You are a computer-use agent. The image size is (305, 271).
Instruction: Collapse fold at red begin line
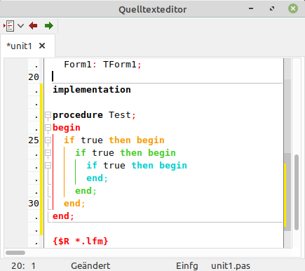pyautogui.click(x=48, y=128)
